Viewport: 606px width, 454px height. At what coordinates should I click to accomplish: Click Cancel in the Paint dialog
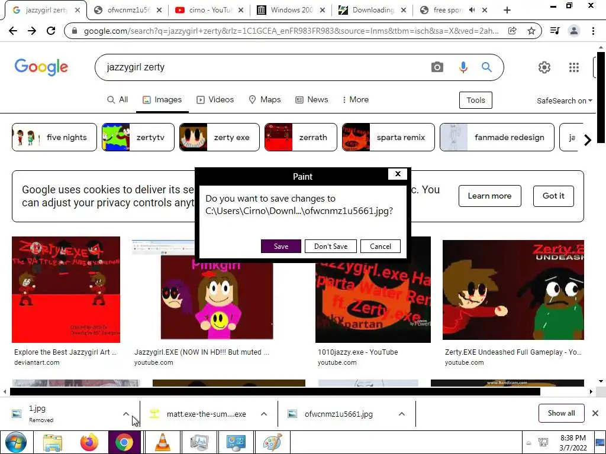(381, 247)
